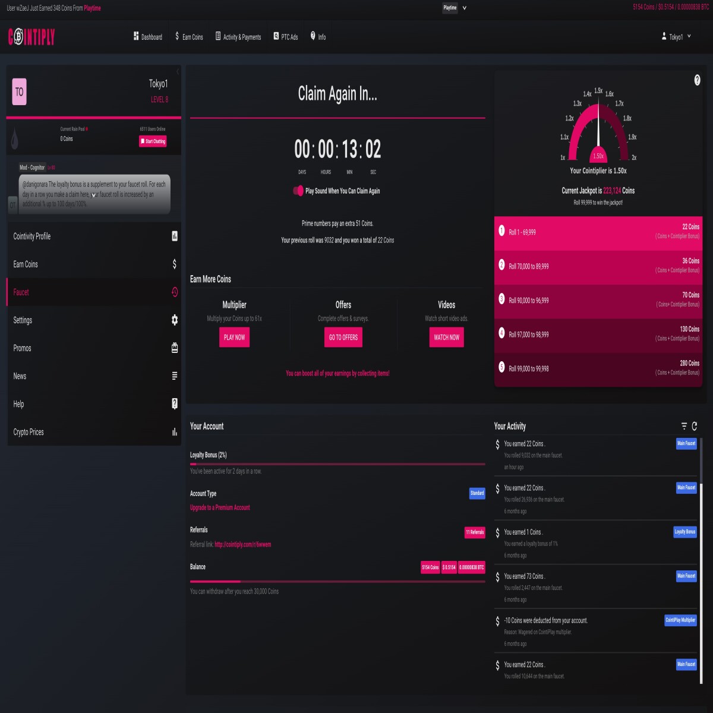Click the Help question icon in sidebar
Image resolution: width=713 pixels, height=713 pixels.
(x=175, y=403)
